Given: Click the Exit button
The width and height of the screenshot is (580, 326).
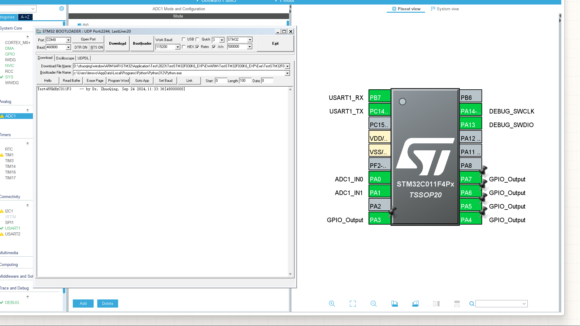Looking at the screenshot, I should [x=275, y=43].
